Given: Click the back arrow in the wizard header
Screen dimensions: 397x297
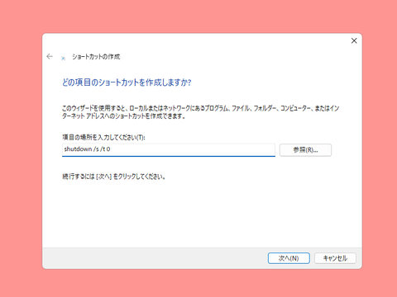Looking at the screenshot, I should point(50,56).
